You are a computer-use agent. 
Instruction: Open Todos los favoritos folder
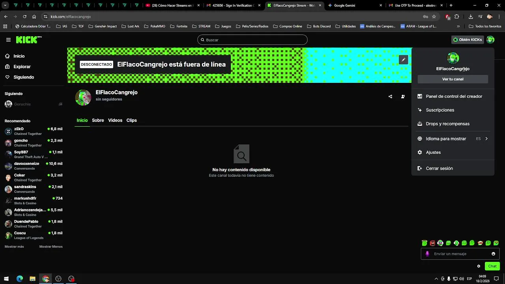[x=485, y=26]
